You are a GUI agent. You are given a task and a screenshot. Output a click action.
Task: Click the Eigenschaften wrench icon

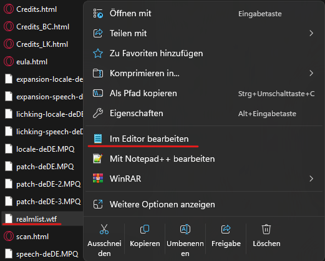[98, 113]
